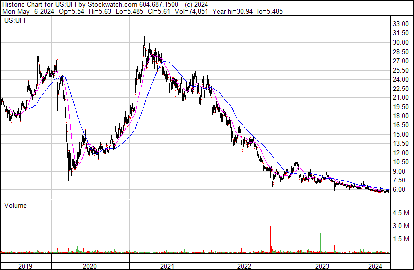Click the tallest red volume spike
This screenshot has width=414, height=270.
(x=270, y=240)
